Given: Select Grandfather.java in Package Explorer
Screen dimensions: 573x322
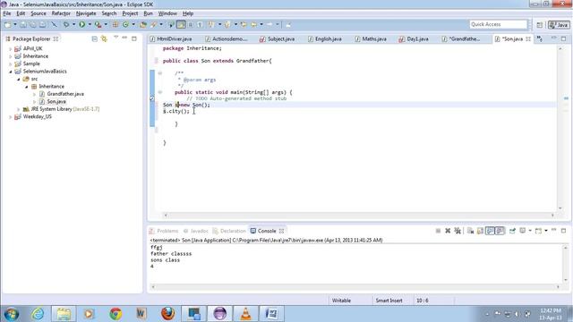Looking at the screenshot, I should (x=65, y=94).
